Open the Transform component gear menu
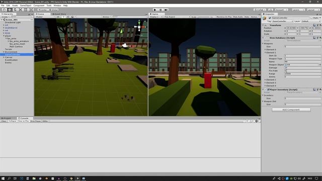Screen dimensions: 322x181 (320, 25)
